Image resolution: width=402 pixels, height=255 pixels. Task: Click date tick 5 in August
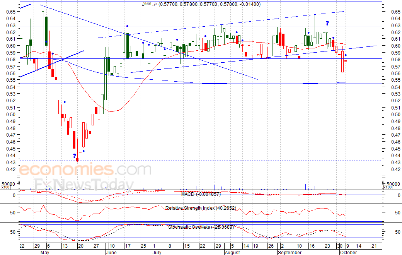[x=232, y=246]
